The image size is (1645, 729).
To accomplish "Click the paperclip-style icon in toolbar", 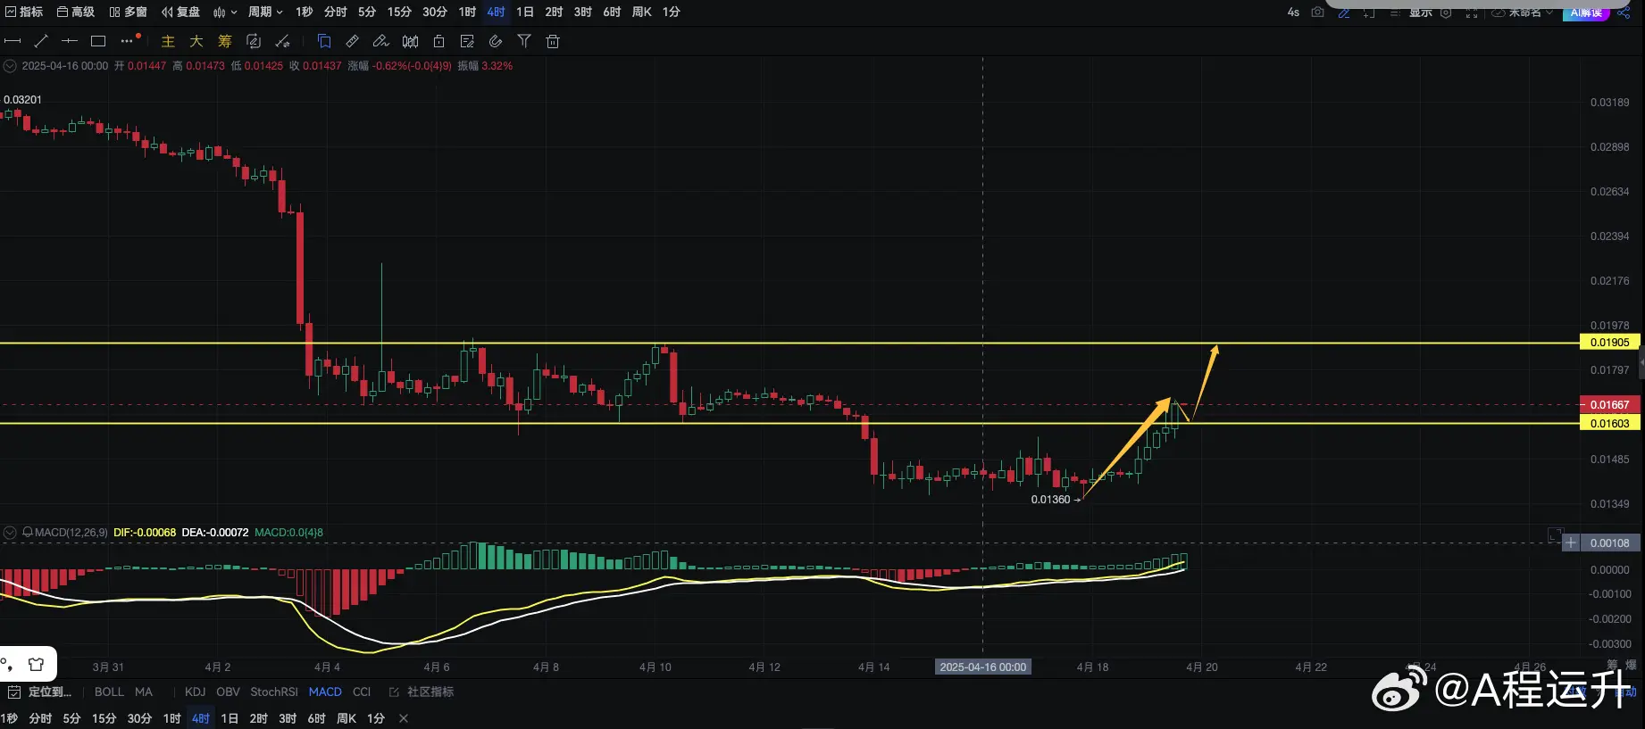I will click(x=496, y=41).
